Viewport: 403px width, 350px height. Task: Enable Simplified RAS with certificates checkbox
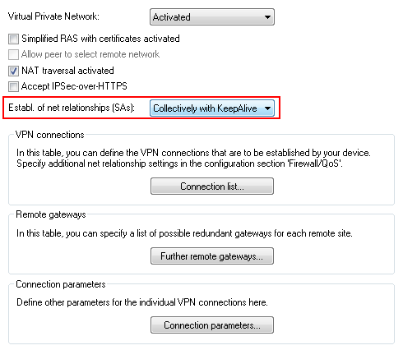pos(13,39)
